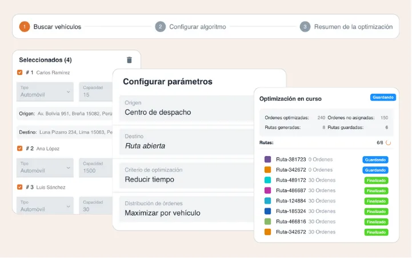This screenshot has width=412, height=258.
Task: Click Rutas generadas label
Action: click(283, 128)
